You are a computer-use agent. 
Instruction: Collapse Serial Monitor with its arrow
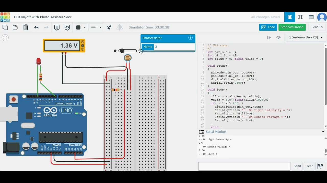pos(323,132)
